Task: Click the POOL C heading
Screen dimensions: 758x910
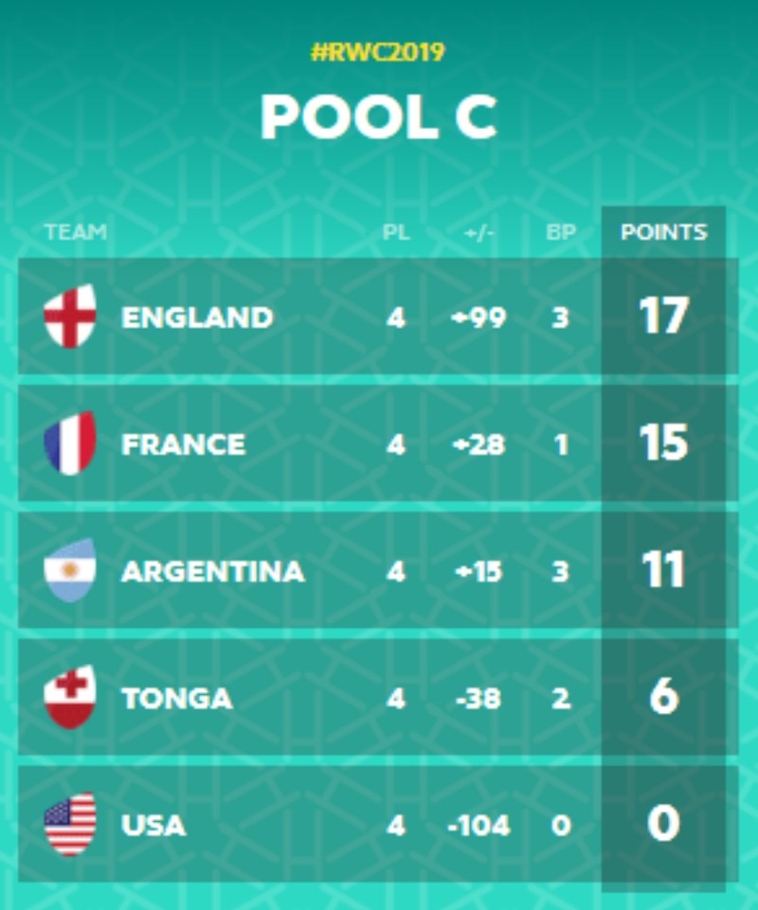Action: pos(378,117)
